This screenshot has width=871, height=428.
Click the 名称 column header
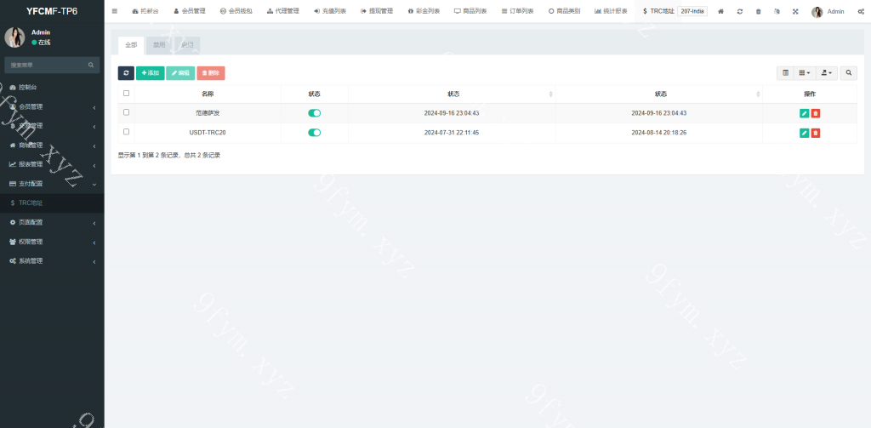pyautogui.click(x=208, y=94)
